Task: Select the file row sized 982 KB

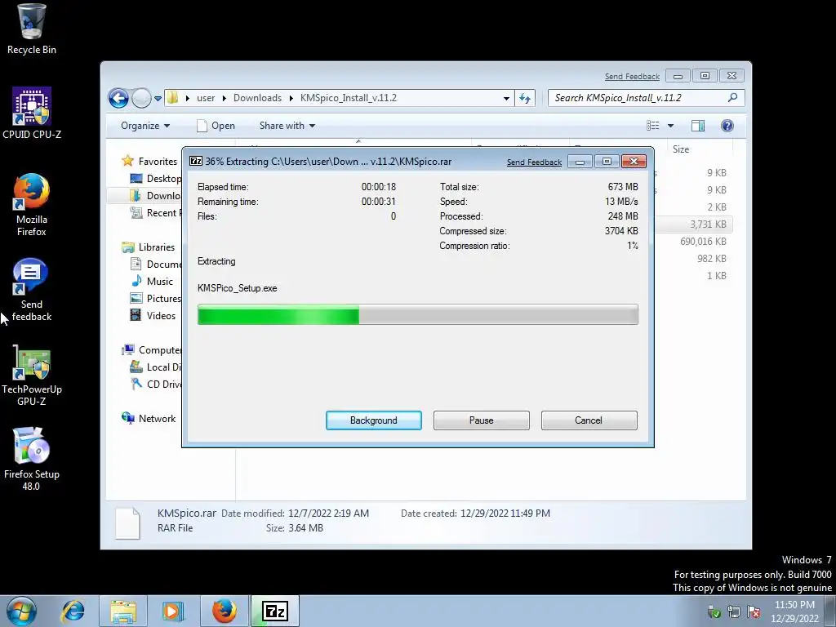Action: pos(694,259)
